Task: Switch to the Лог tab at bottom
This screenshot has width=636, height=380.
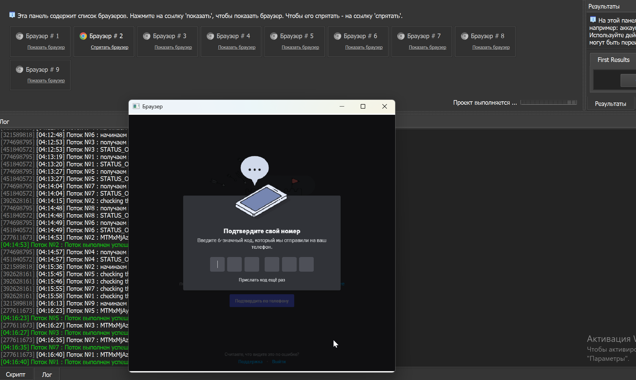Action: coord(47,375)
